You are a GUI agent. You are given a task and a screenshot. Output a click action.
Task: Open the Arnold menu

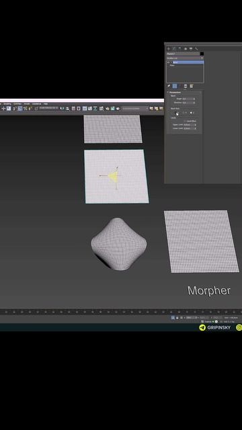click(x=27, y=103)
